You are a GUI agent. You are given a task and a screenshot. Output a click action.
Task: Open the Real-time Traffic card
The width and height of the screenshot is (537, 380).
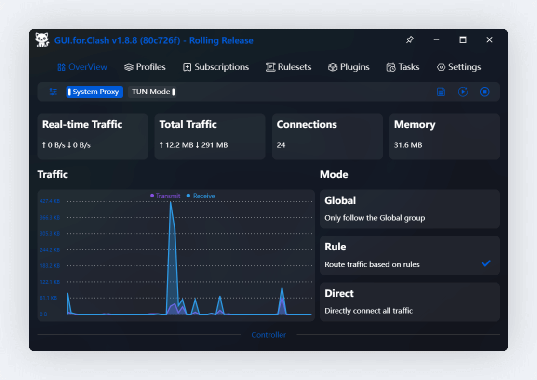(x=93, y=136)
